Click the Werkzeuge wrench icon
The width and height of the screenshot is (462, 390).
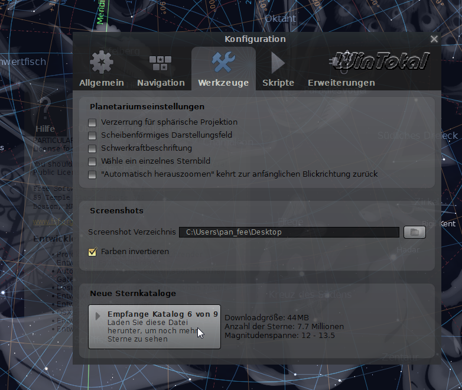click(x=223, y=62)
